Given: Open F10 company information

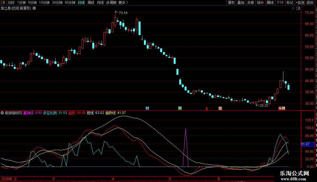Looking at the screenshot, I should coord(280,3).
